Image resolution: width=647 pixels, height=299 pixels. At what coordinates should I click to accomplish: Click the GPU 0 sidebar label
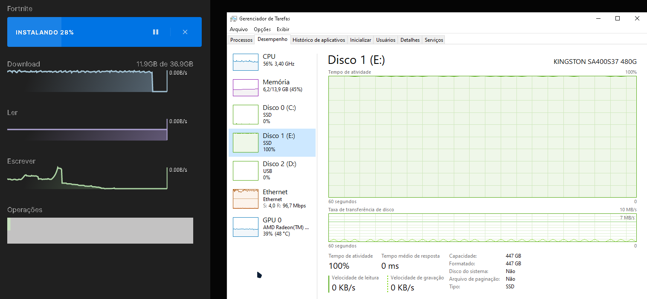click(x=272, y=220)
